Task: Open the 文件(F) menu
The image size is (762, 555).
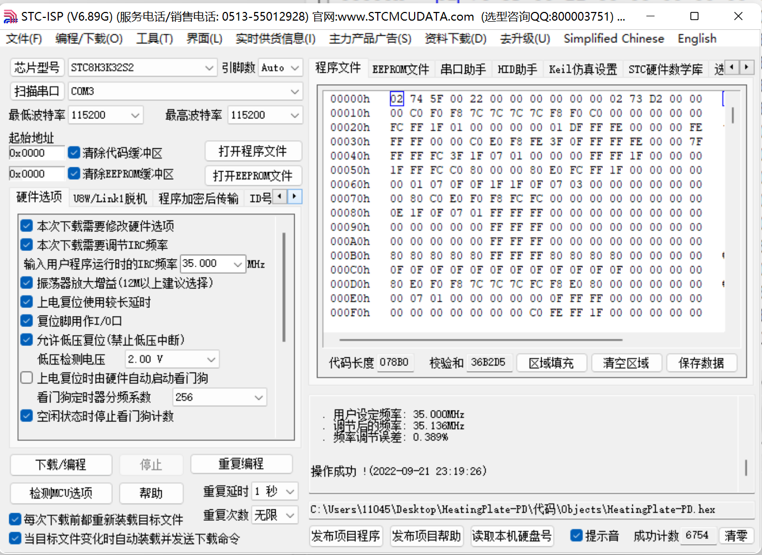Action: [x=24, y=39]
